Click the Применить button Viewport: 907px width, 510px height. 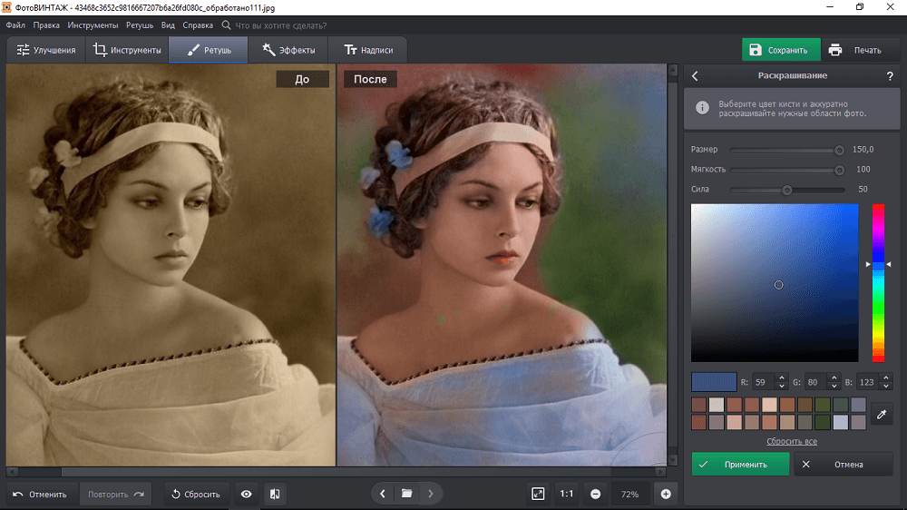[740, 464]
